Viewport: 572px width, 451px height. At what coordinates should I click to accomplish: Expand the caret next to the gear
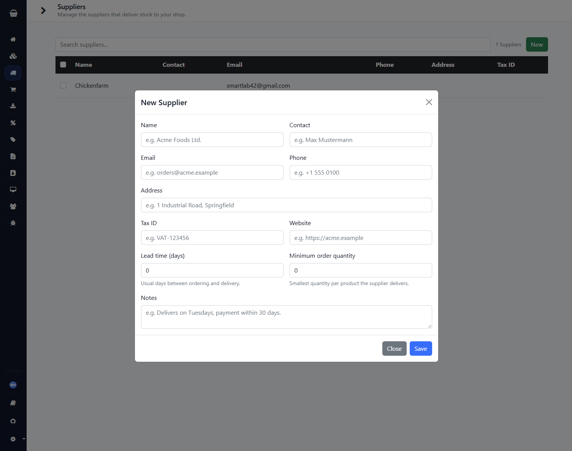24,439
